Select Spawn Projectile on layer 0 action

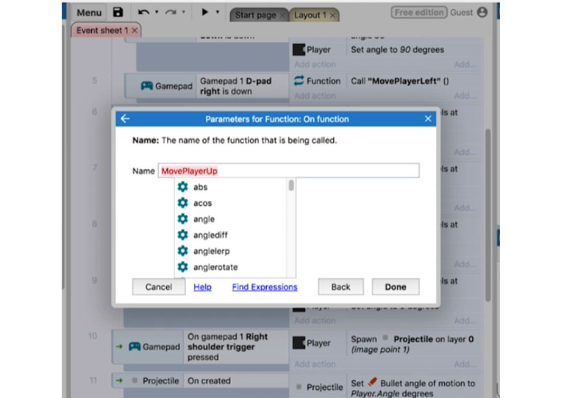(412, 344)
